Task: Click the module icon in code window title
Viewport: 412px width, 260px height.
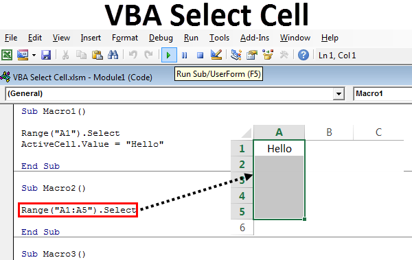Action: tap(5, 77)
